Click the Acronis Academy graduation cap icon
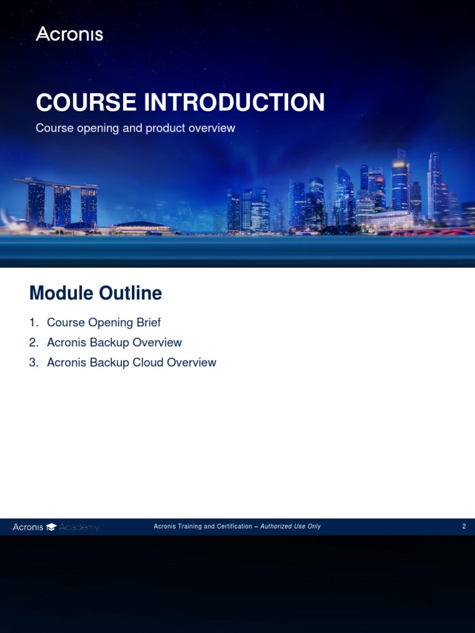Image resolution: width=475 pixels, height=633 pixels. point(51,527)
